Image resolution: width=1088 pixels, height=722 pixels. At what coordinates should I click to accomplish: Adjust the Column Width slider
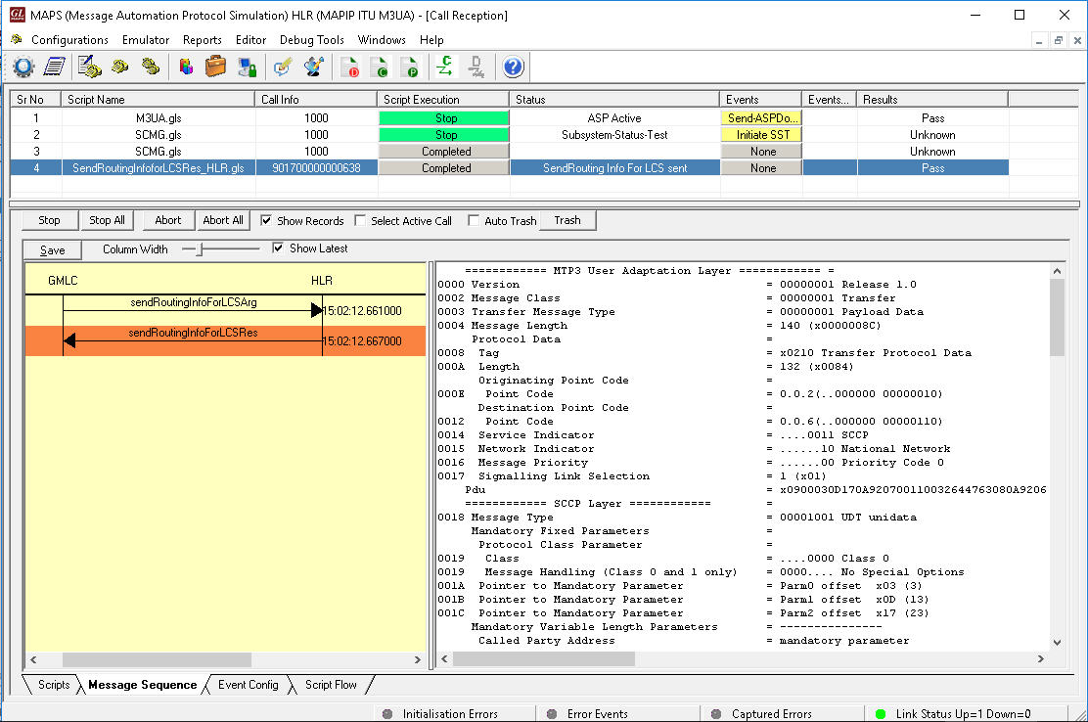pos(200,249)
